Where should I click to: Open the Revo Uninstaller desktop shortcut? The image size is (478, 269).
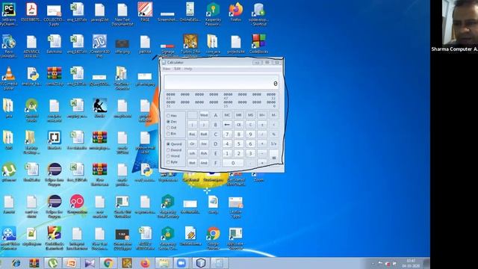(x=8, y=46)
